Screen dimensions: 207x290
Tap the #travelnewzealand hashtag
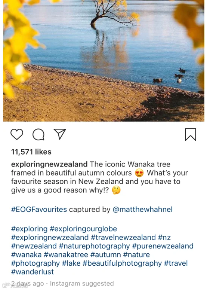tap(123, 237)
